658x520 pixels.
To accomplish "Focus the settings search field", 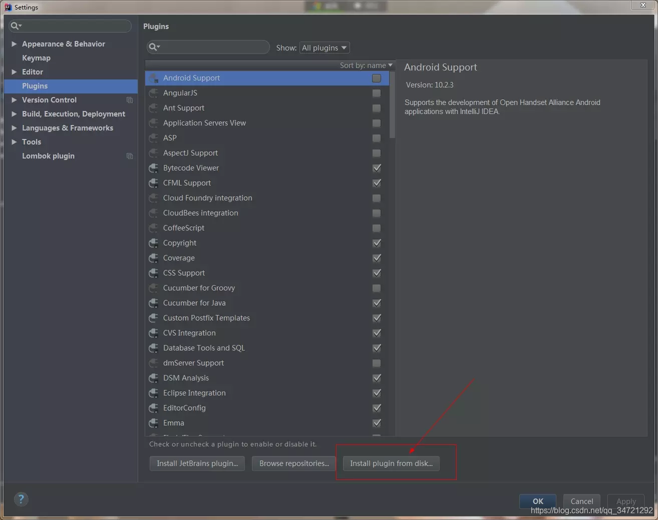I will pyautogui.click(x=70, y=26).
